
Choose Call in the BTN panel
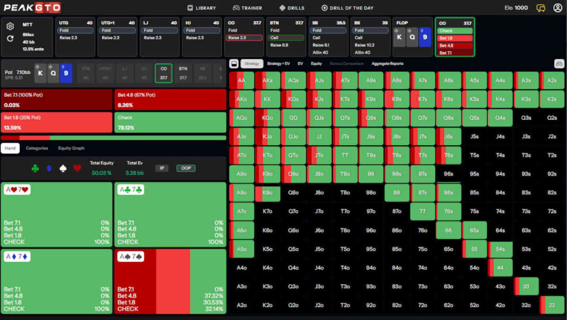tap(286, 38)
